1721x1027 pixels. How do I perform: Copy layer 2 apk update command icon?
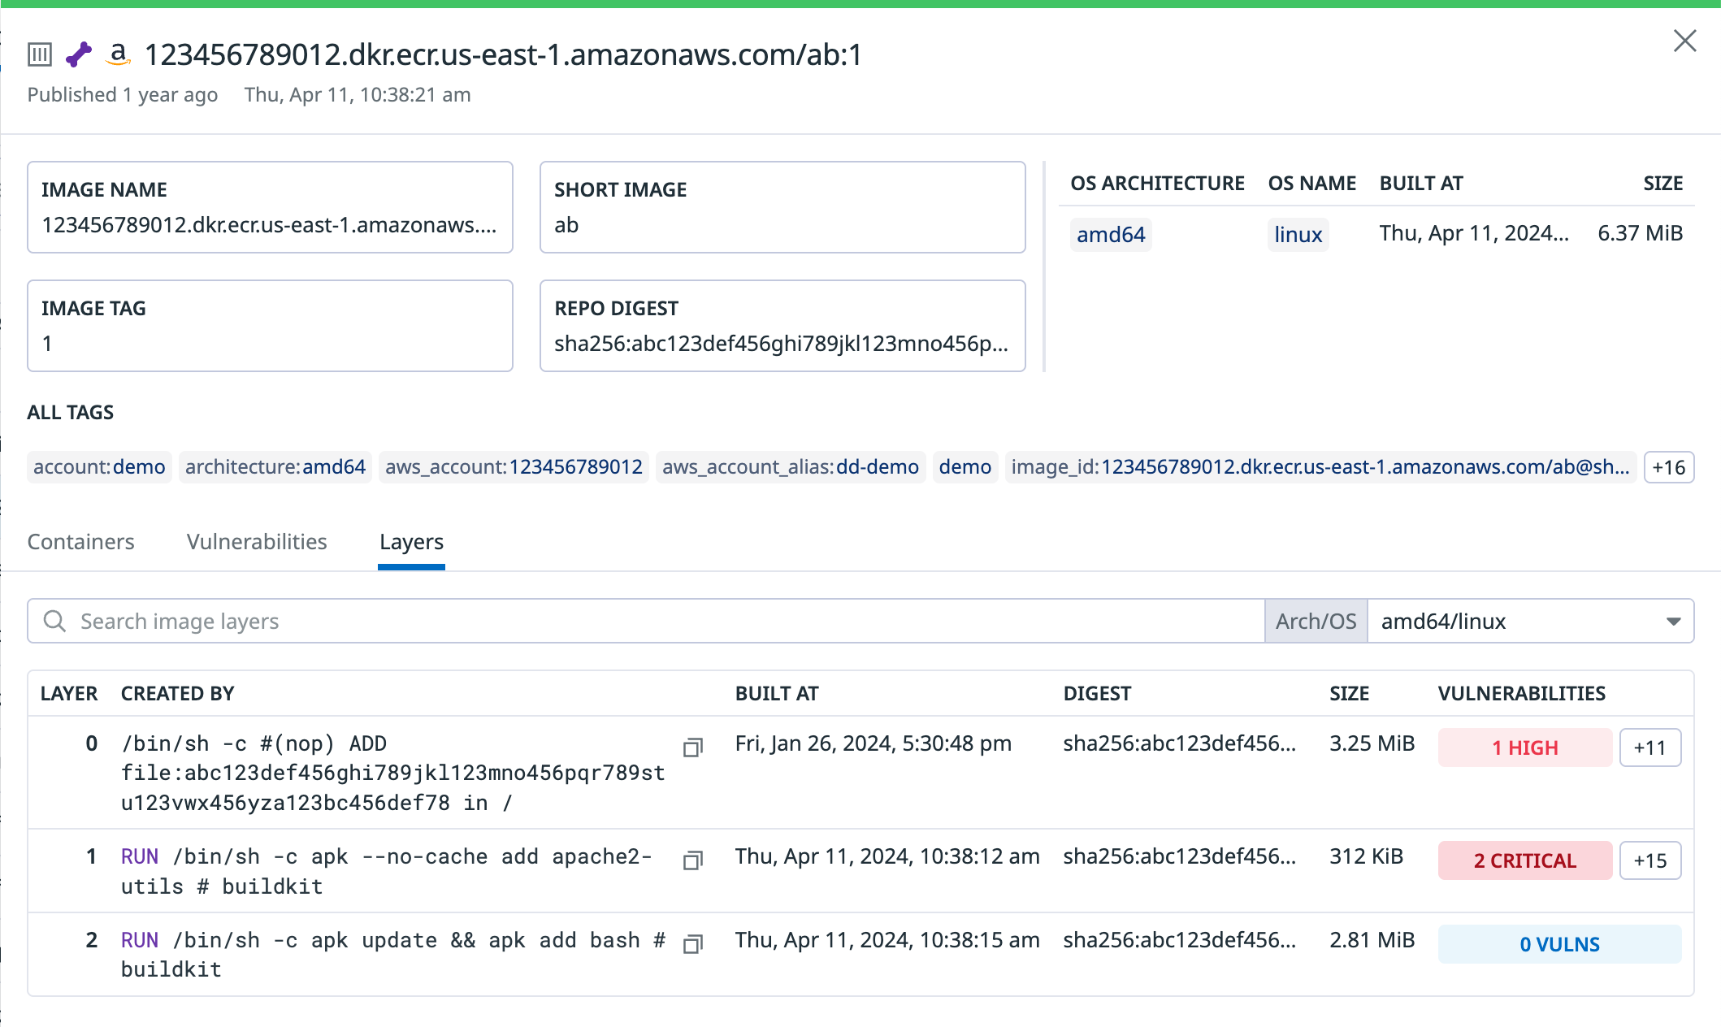[692, 943]
